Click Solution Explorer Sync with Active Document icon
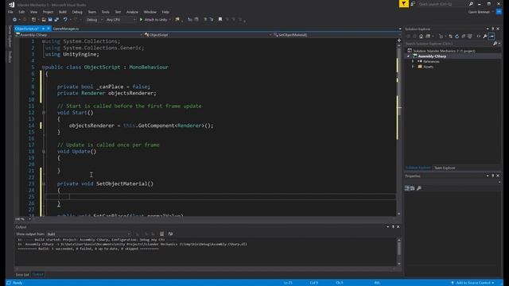 pyautogui.click(x=451, y=37)
